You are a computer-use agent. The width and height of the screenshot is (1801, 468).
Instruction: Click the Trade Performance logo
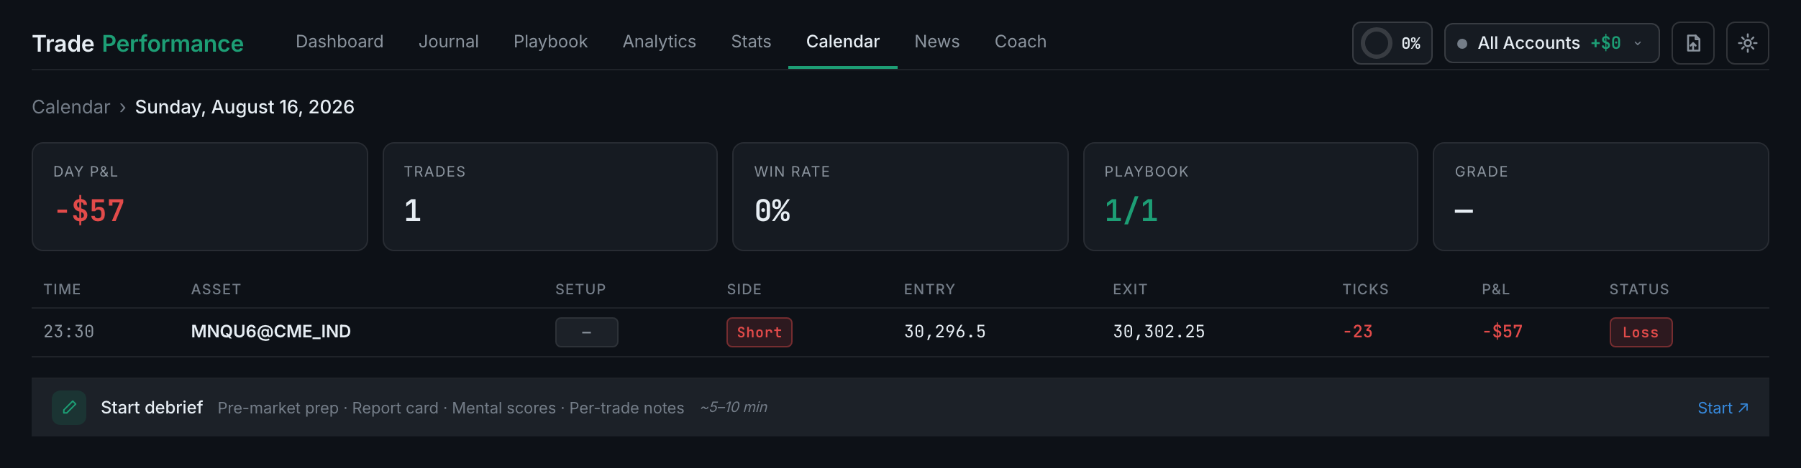tap(138, 44)
